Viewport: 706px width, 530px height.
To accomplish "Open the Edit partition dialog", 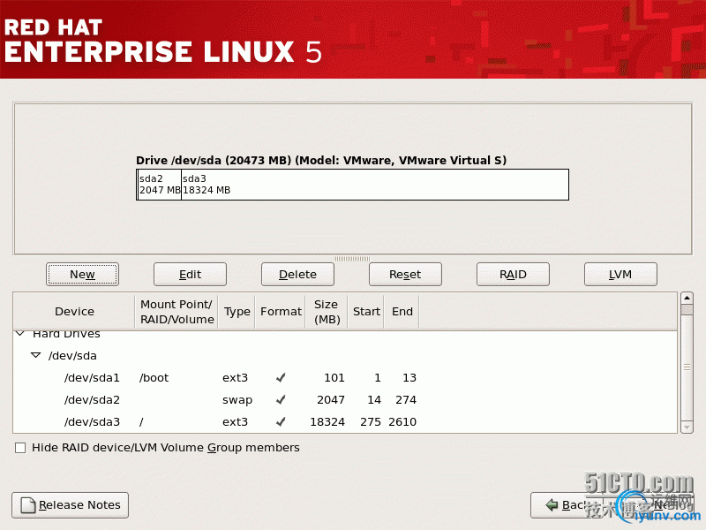I will [x=190, y=275].
